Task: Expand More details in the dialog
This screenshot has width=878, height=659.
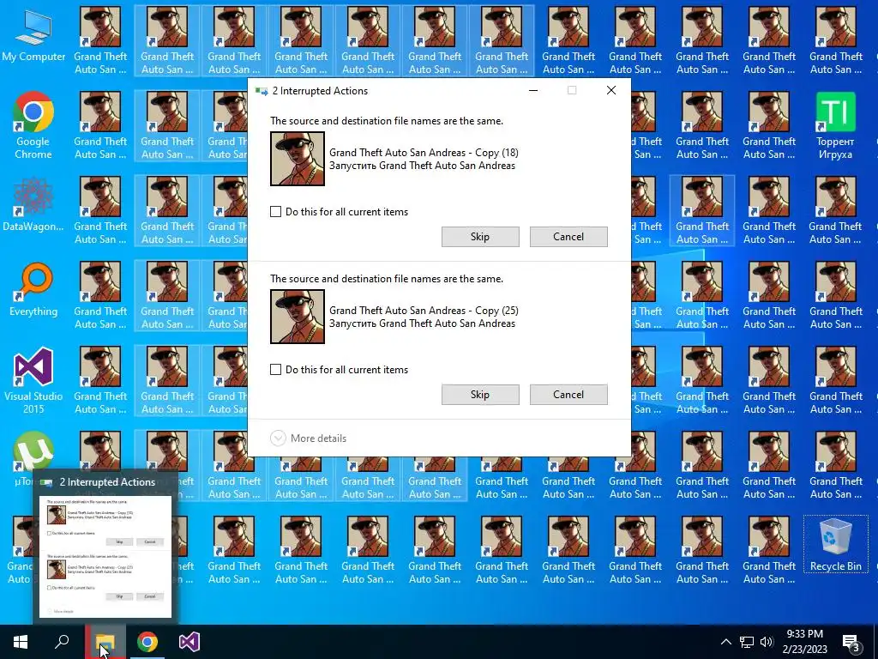Action: tap(309, 438)
